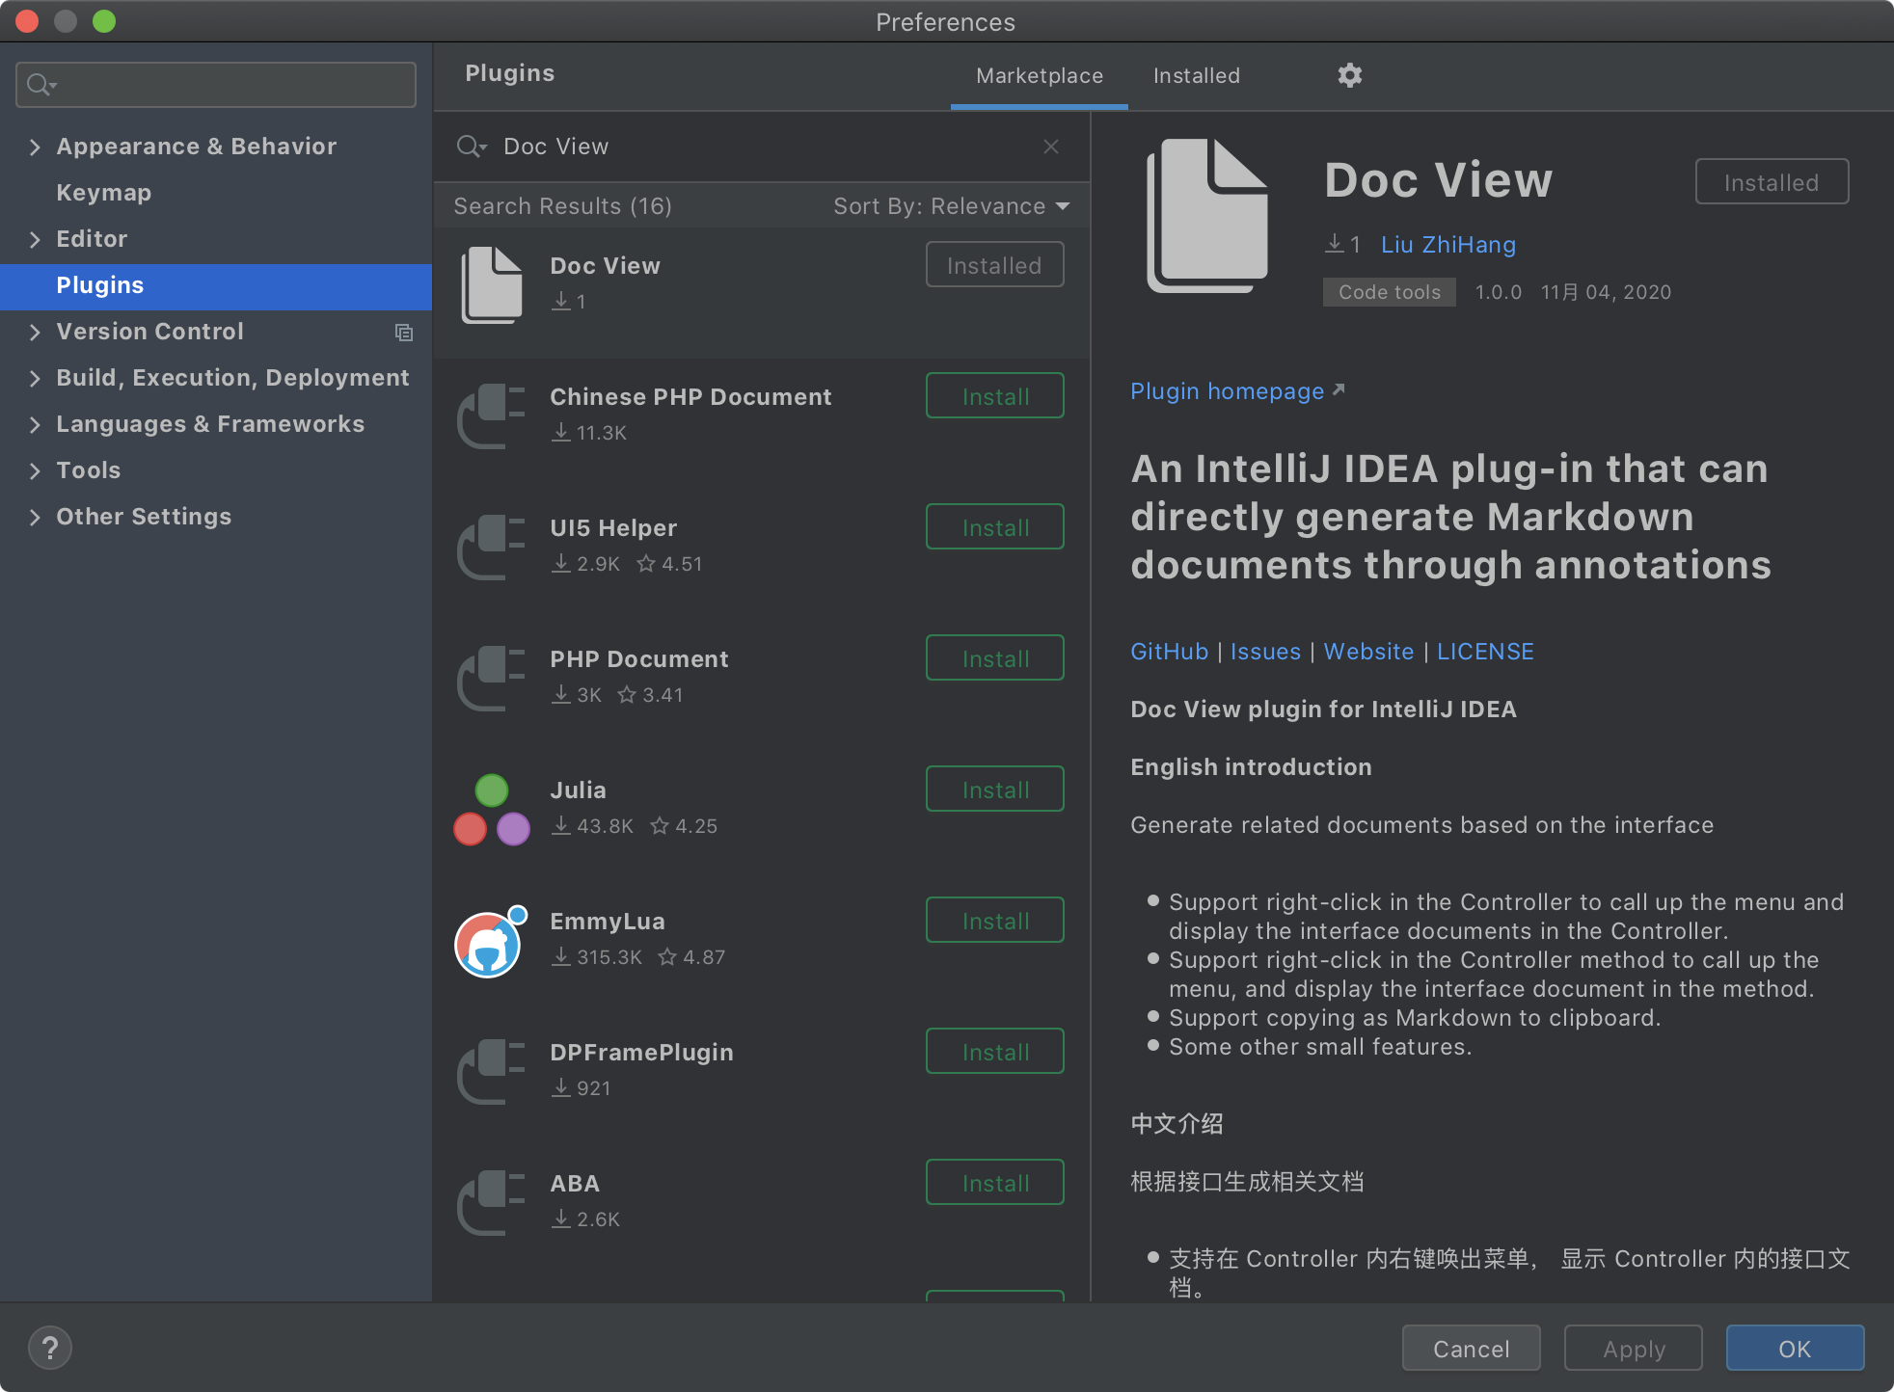Install the EmmyLua plugin
Viewport: 1894px width, 1392px height.
[x=995, y=921]
